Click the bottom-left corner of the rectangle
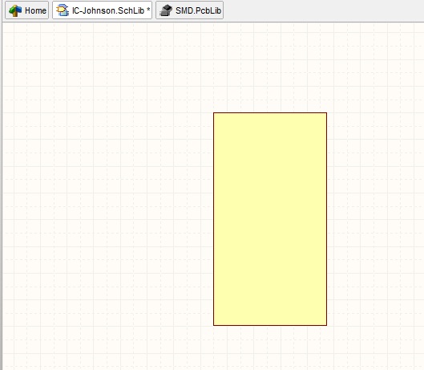 [214, 325]
